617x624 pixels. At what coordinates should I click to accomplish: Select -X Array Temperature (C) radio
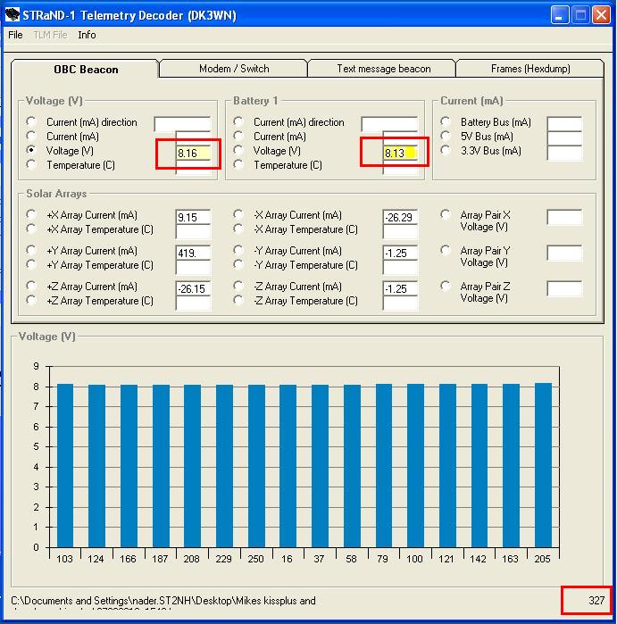pos(238,229)
